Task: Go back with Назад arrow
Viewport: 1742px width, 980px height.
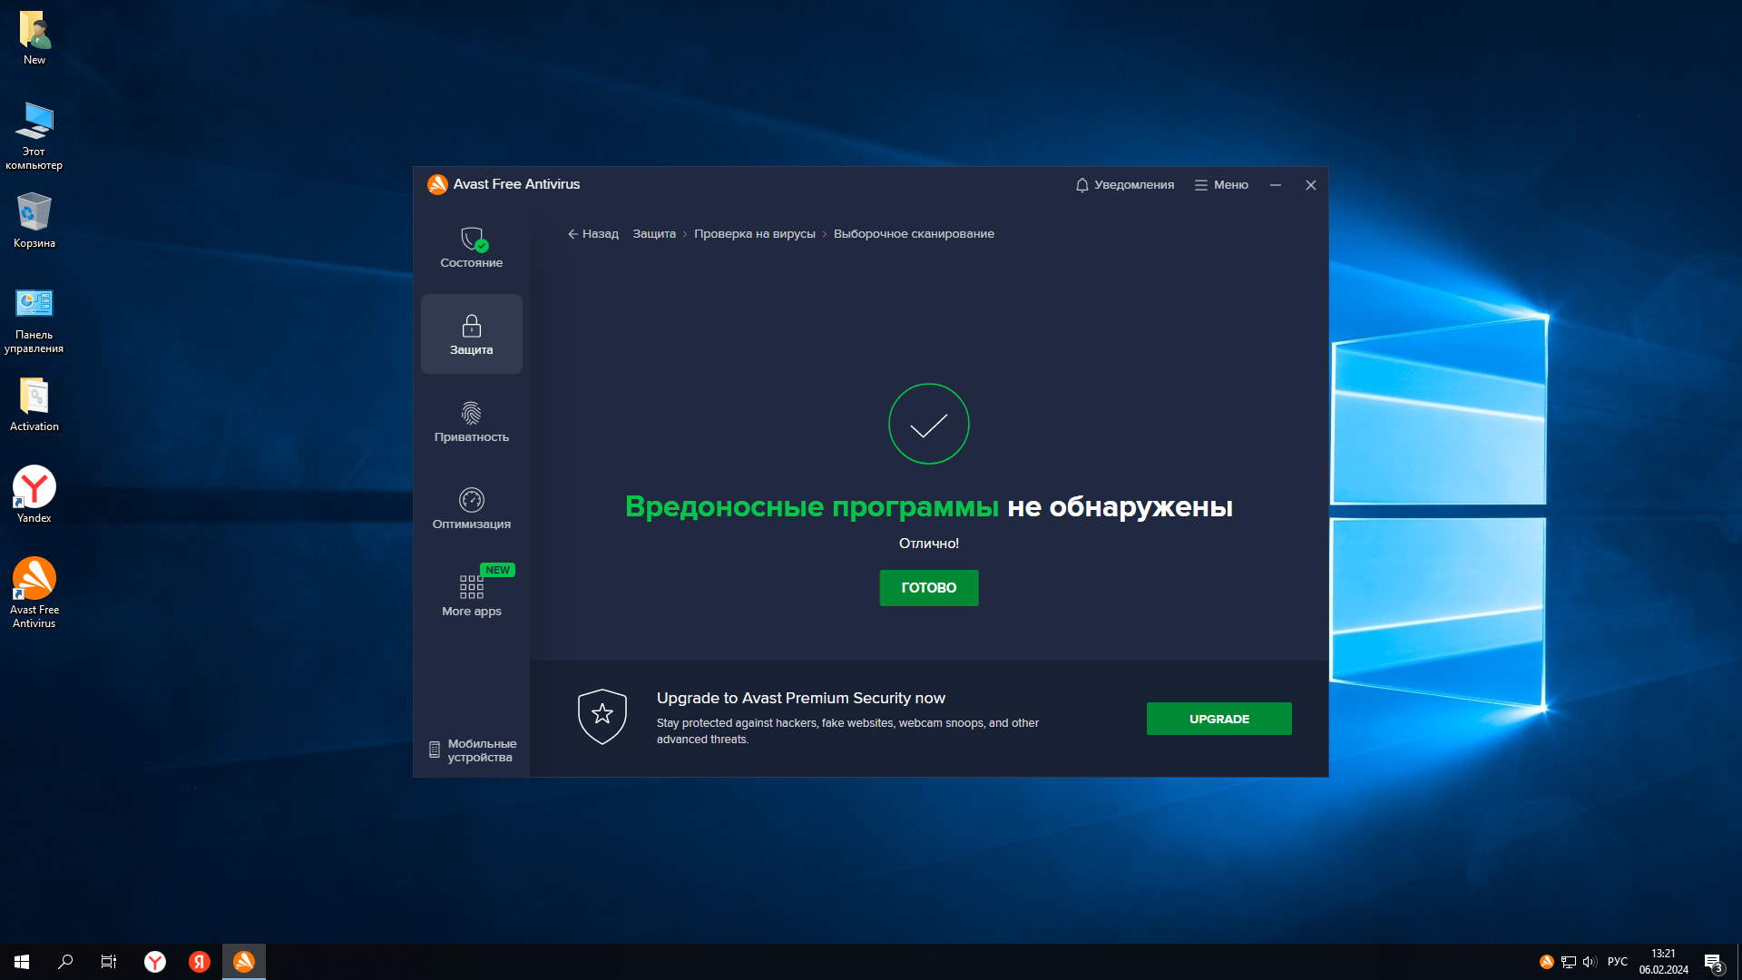Action: click(592, 234)
